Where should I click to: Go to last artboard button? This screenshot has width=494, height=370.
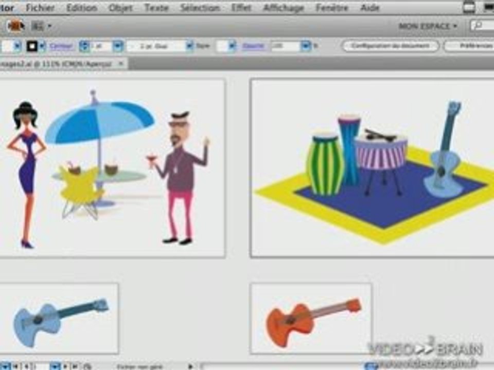click(75, 366)
